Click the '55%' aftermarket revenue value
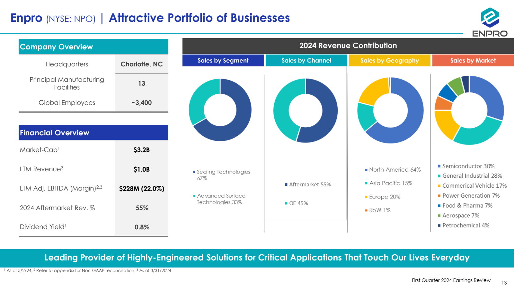The width and height of the screenshot is (514, 289). pyautogui.click(x=142, y=208)
